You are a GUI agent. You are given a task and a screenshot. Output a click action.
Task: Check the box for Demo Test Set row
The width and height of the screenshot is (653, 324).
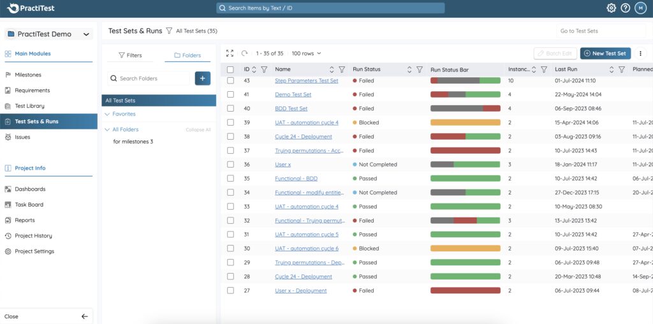[x=230, y=94]
